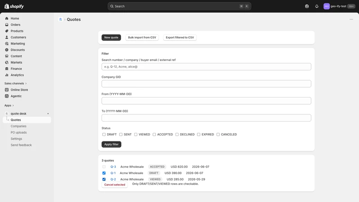The width and height of the screenshot is (359, 202).
Task: Click the Analytics bar chart icon
Action: click(x=7, y=75)
